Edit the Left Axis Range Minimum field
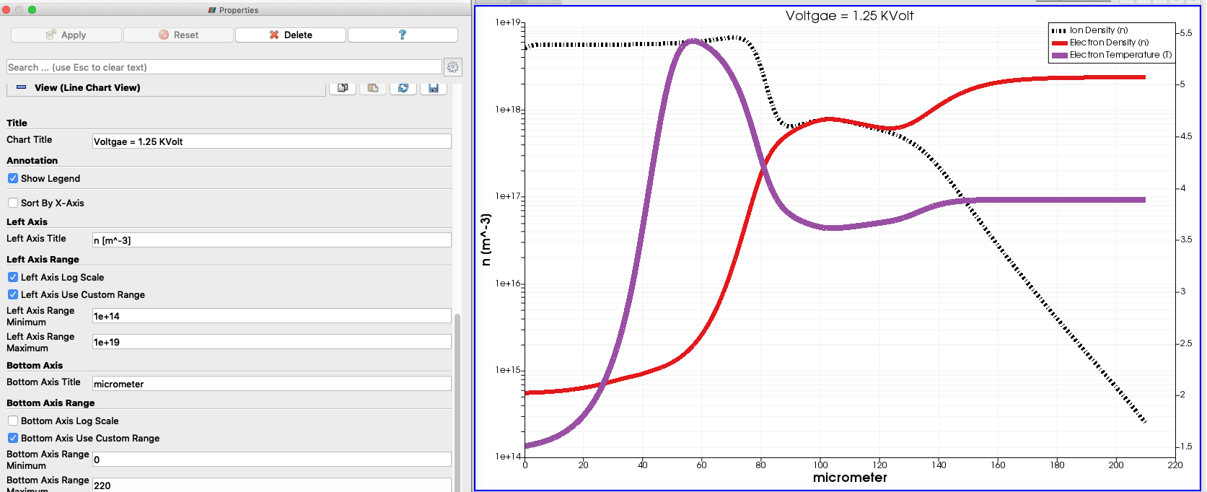This screenshot has width=1207, height=492. 271,316
